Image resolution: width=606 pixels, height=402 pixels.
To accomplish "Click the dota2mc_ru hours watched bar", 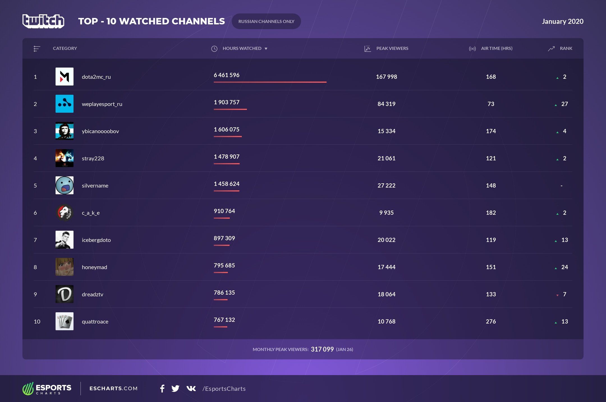I will tap(270, 82).
